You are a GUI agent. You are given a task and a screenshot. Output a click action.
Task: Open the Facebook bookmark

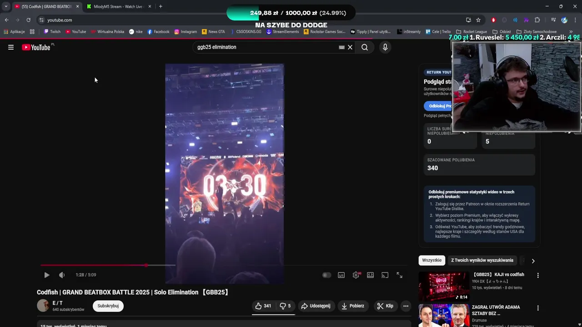click(158, 32)
